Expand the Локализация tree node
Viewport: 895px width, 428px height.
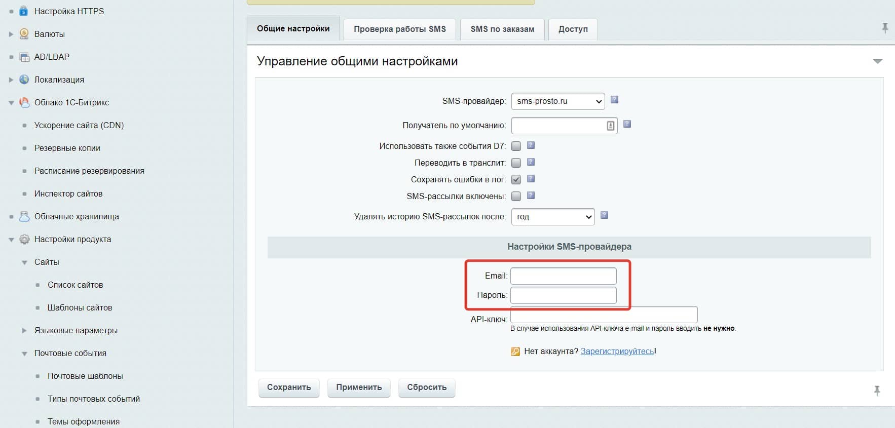[11, 80]
